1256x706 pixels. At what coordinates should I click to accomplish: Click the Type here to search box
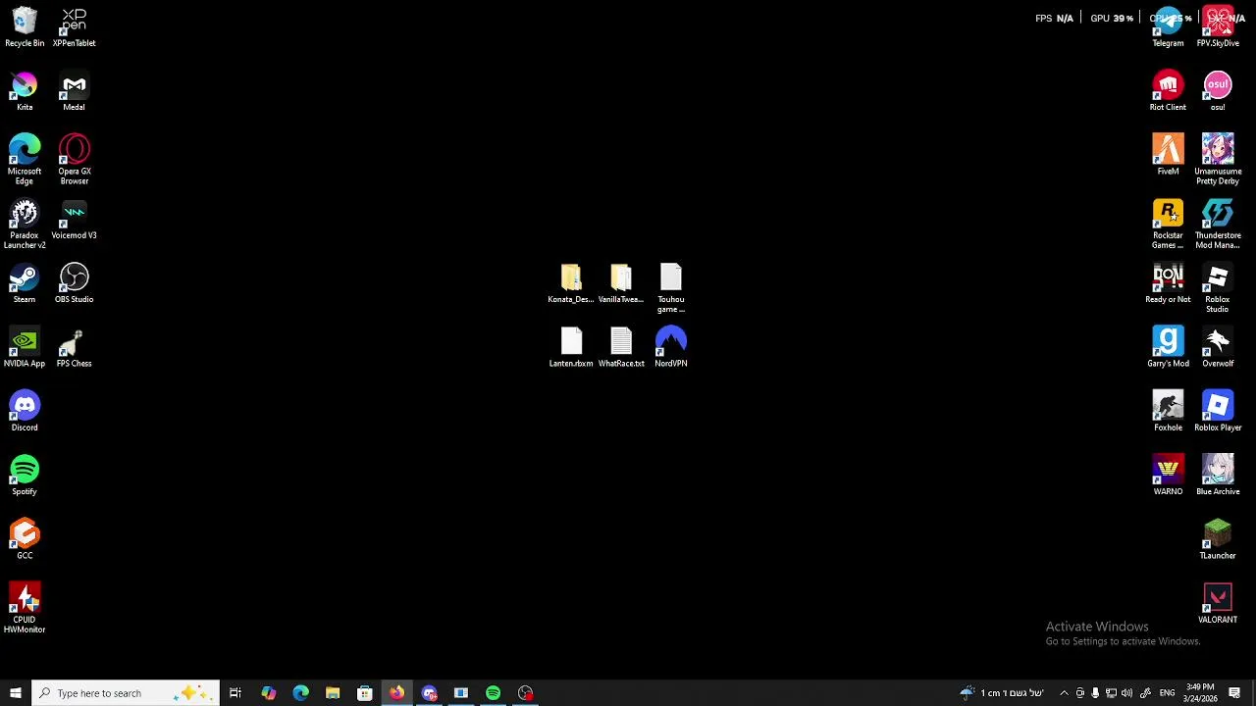click(125, 693)
